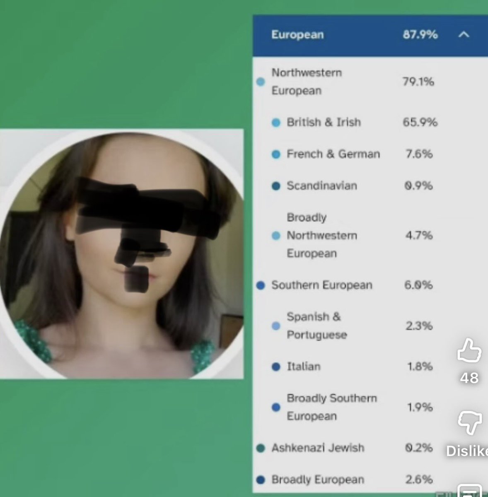Click the 2.3% value

click(419, 326)
